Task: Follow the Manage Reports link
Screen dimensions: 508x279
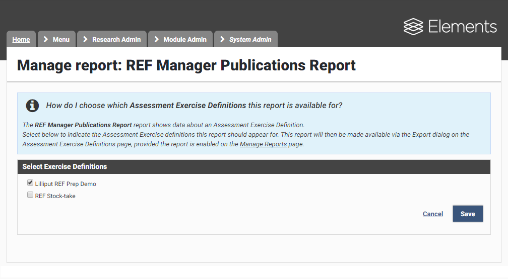Action: click(263, 144)
